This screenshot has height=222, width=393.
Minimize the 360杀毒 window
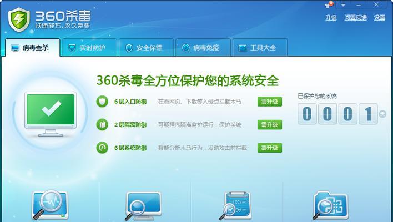(359, 4)
